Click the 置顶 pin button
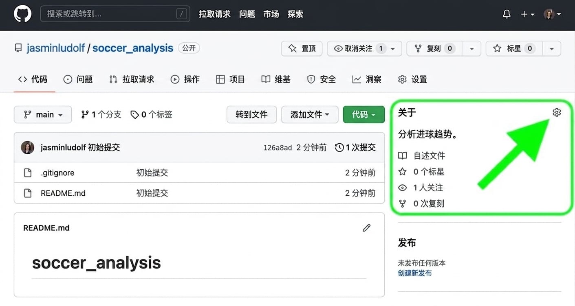575x306 pixels. [x=302, y=48]
